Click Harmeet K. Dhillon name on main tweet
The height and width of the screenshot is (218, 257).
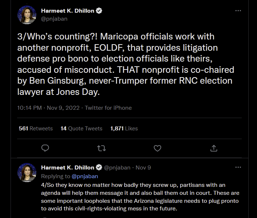pos(67,11)
